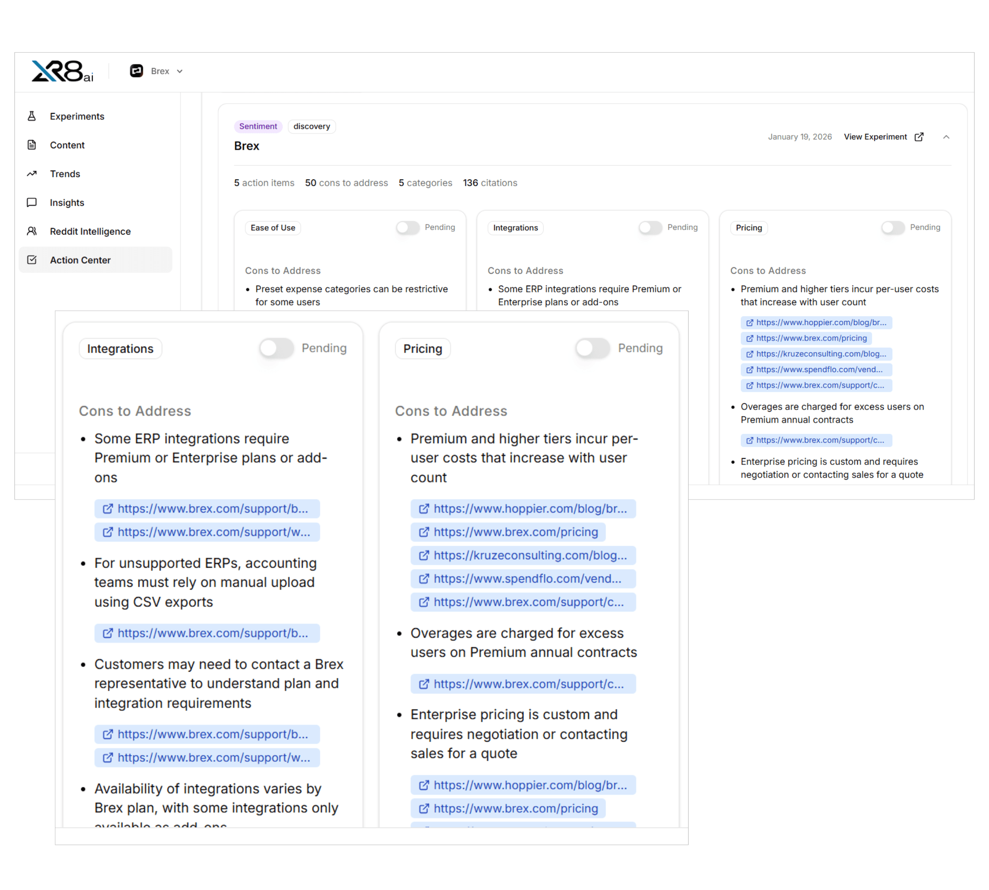Open Content via its document icon
Screen dimensions: 989x890
click(32, 145)
